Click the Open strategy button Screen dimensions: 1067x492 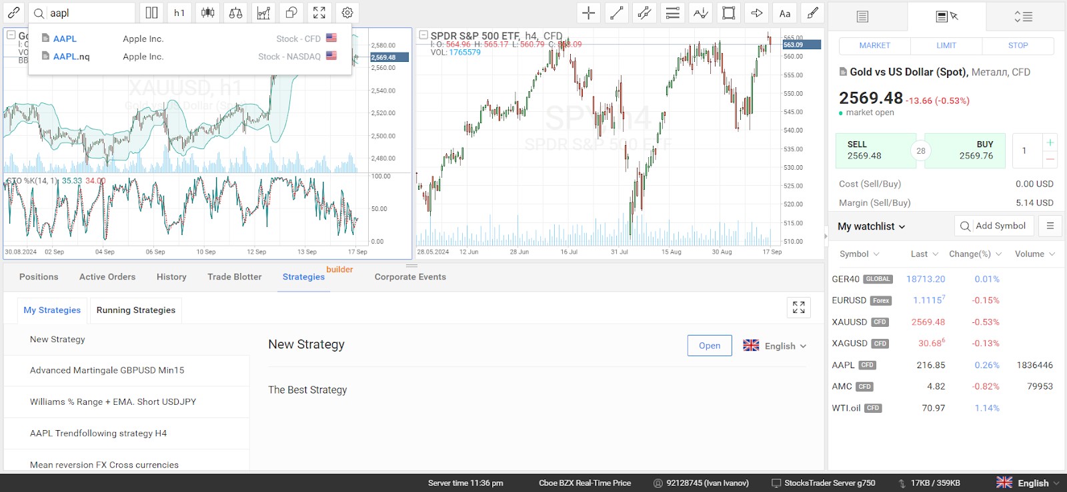coord(710,346)
